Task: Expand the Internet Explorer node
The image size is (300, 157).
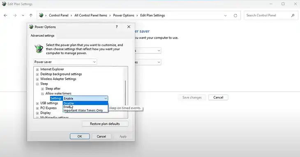Action: (37, 69)
